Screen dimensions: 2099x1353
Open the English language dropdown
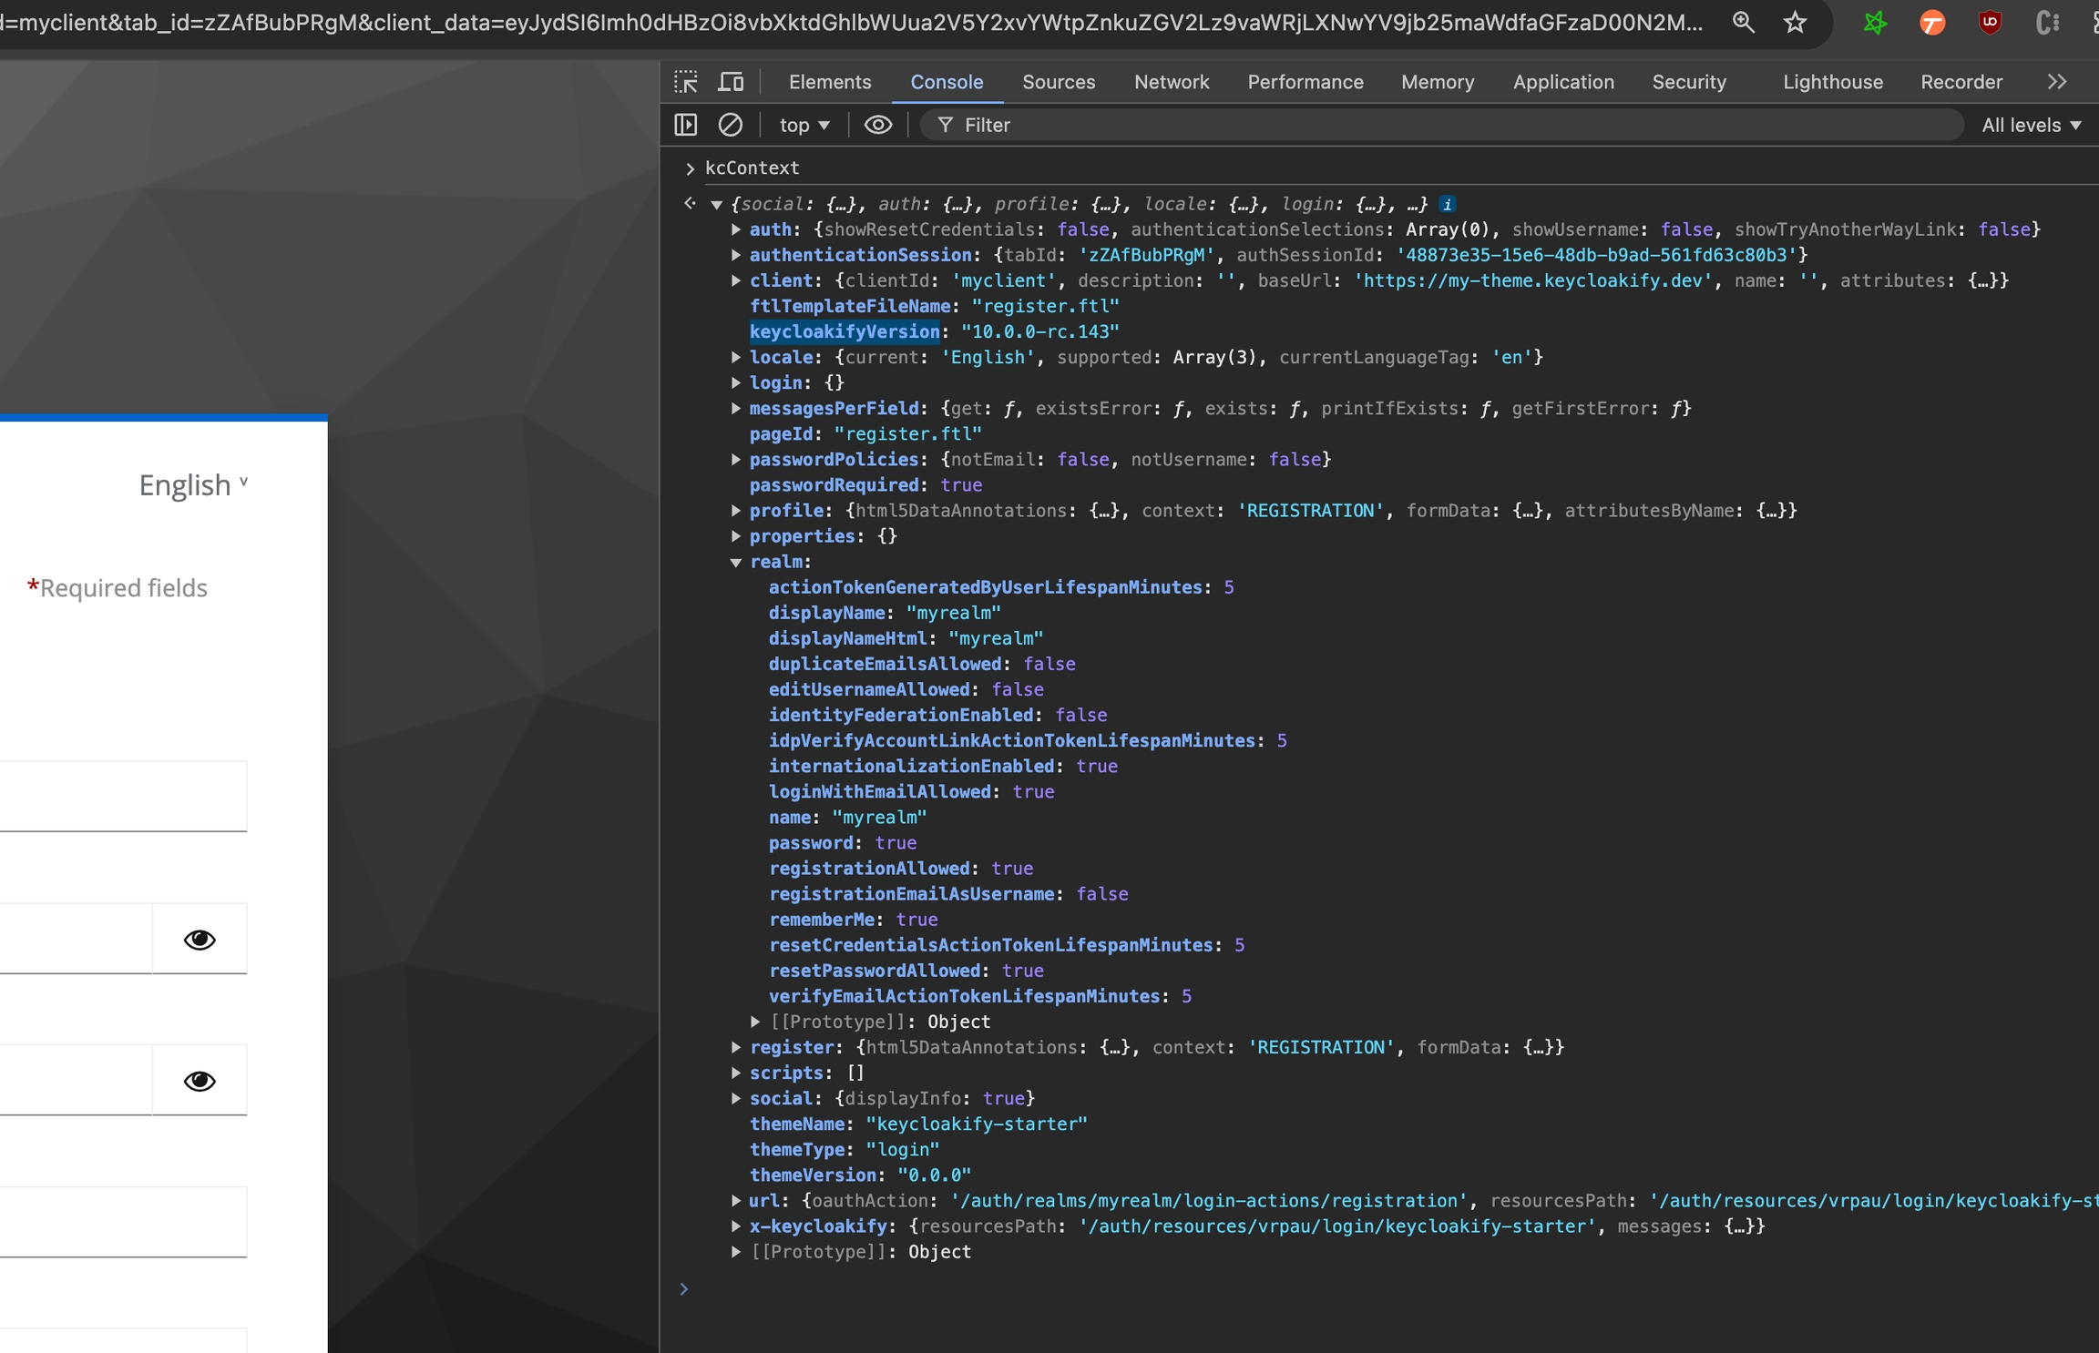pos(192,484)
